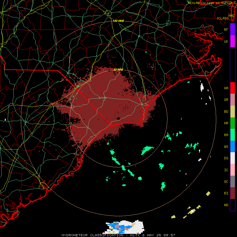Click the GC gray legend swatch
This screenshot has width=237, height=237.
(x=233, y=181)
